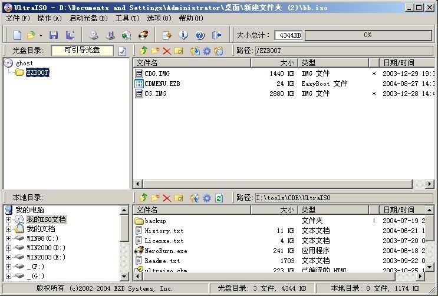The height and width of the screenshot is (296, 438).
Task: Click the I:\tools\CDR\UltraISO path field
Action: 344,198
